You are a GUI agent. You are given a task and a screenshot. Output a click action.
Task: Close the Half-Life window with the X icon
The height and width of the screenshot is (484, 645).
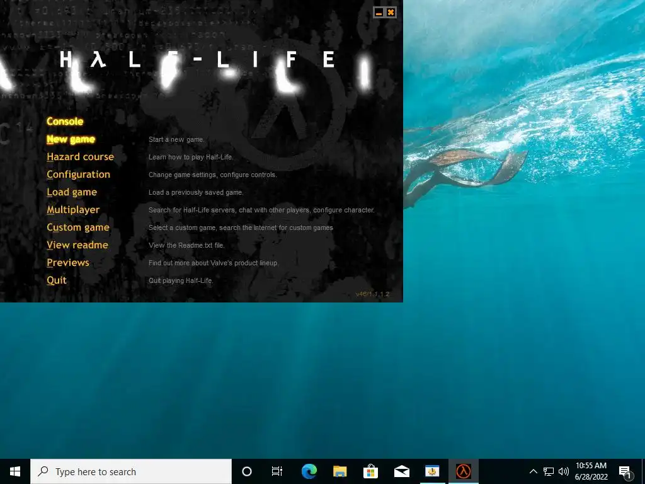[391, 13]
